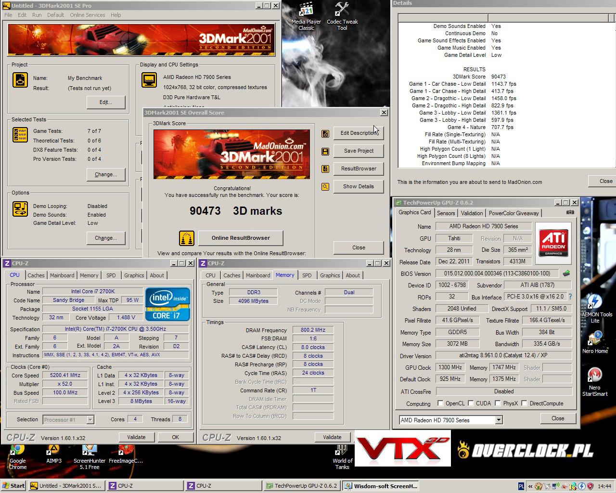
Task: Enable the DirectCompute checkbox in GPU-Z
Action: (524, 403)
